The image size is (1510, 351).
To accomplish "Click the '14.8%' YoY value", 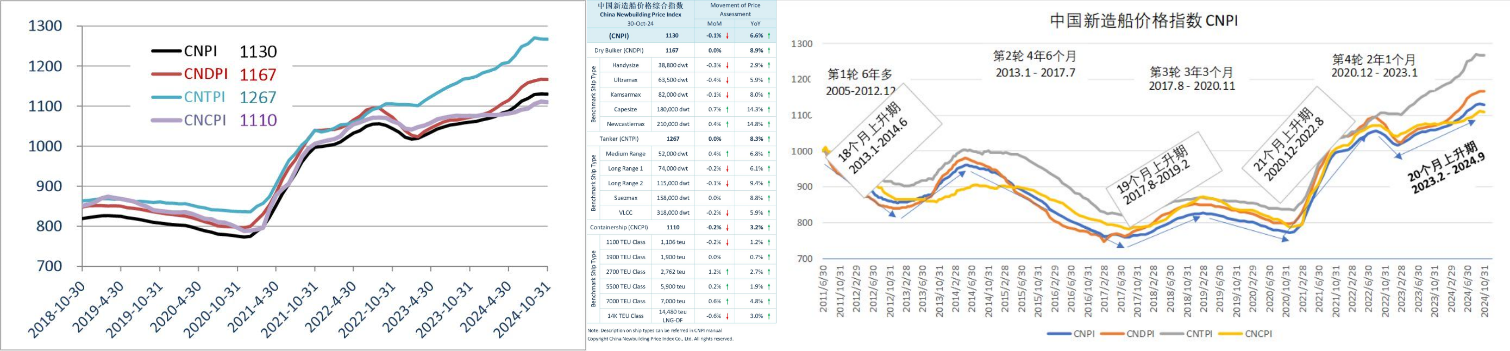I will (755, 124).
